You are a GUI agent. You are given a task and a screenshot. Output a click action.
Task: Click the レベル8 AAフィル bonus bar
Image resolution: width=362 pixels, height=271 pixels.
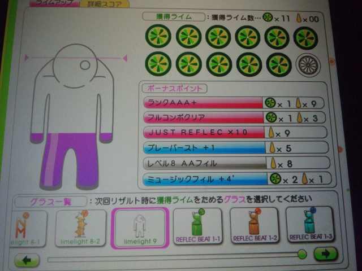click(x=205, y=163)
